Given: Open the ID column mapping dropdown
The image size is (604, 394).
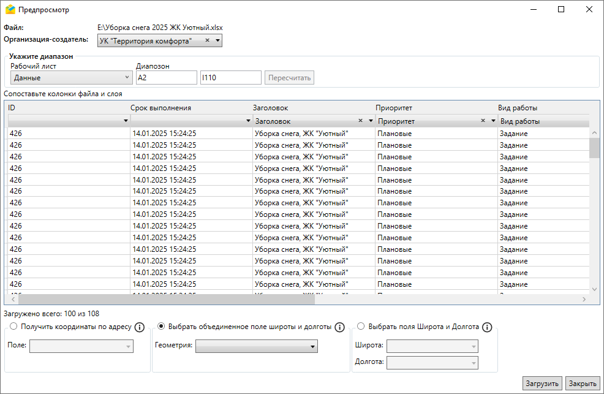Looking at the screenshot, I should point(68,121).
